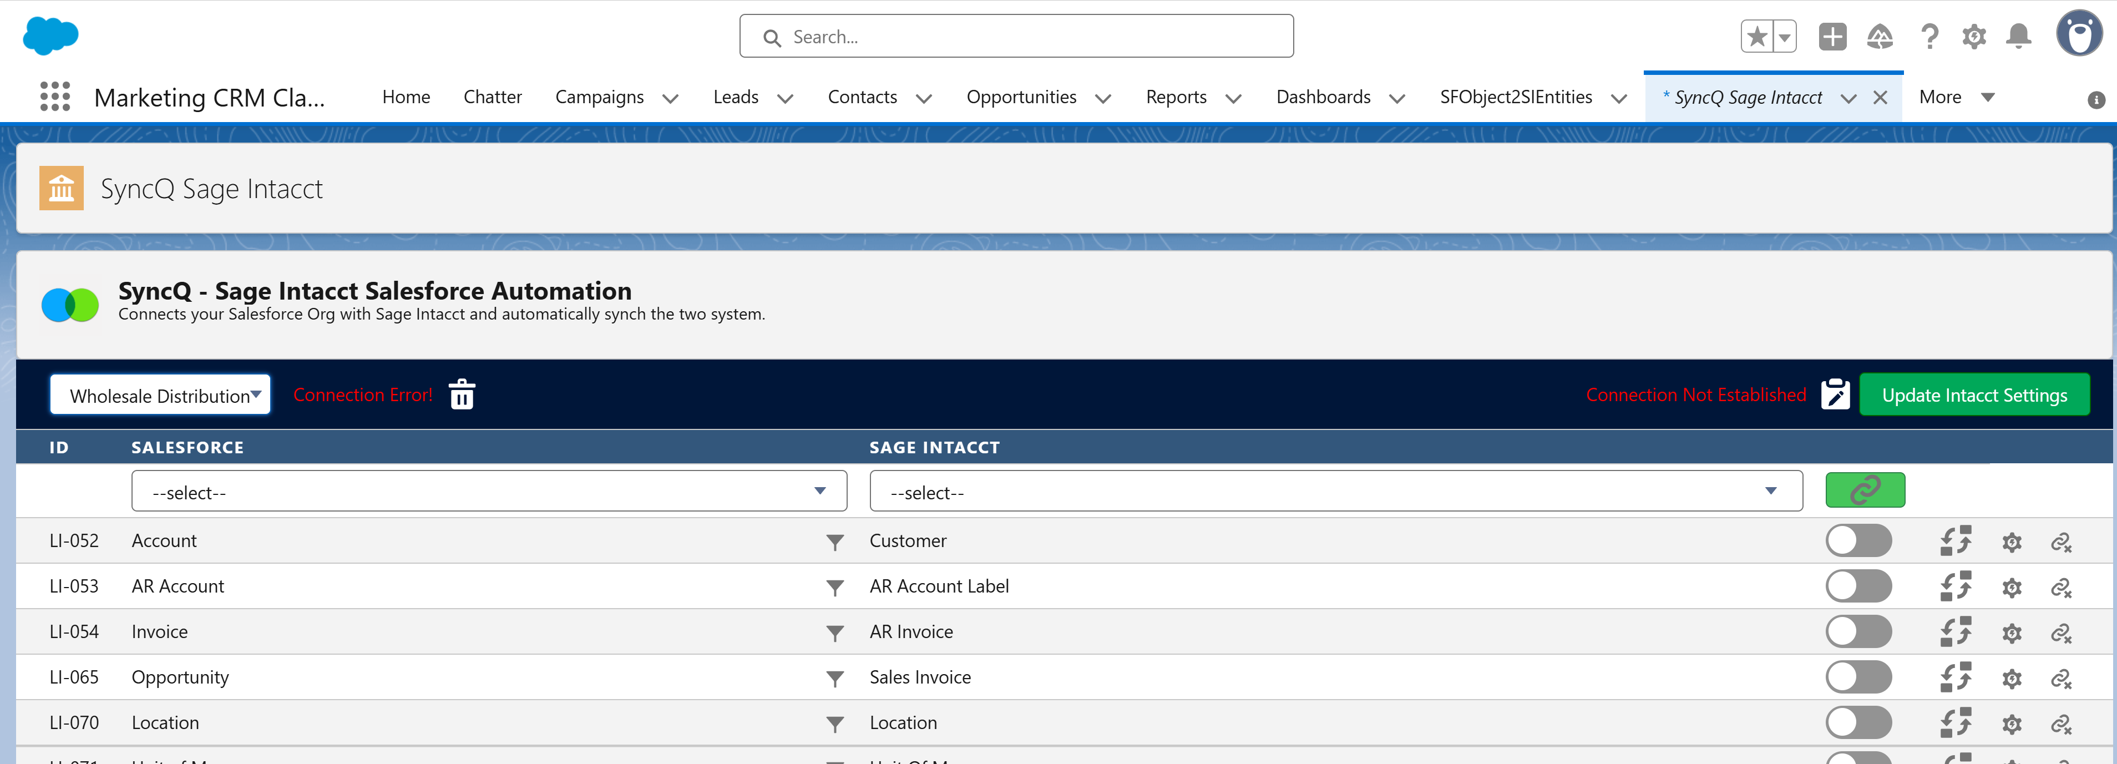Open the Leads tab

(x=736, y=97)
